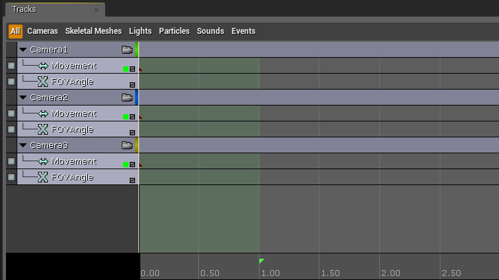Collapse the Camera1 group

[23, 50]
